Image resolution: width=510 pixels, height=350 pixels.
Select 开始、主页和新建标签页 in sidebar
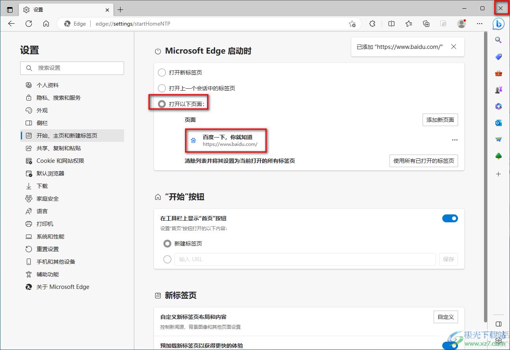(72, 136)
